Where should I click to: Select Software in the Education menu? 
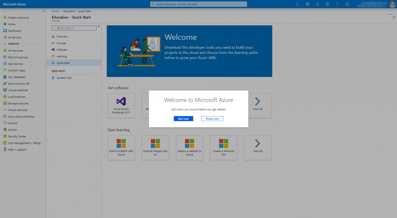[x=62, y=50]
